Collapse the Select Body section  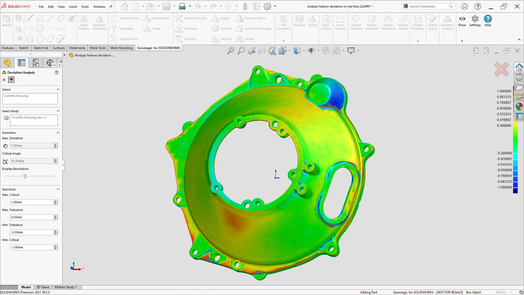(58, 111)
